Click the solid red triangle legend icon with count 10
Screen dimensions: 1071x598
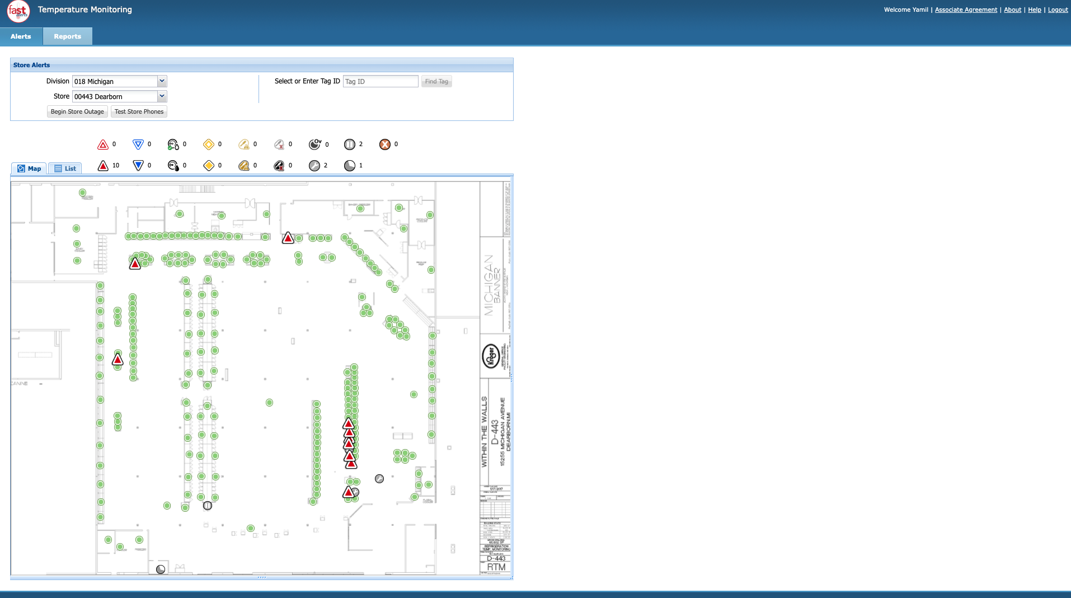coord(103,166)
